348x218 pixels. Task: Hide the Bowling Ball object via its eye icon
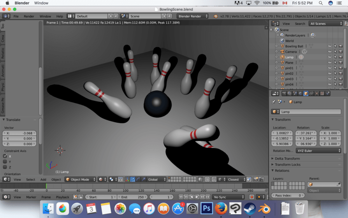330,46
